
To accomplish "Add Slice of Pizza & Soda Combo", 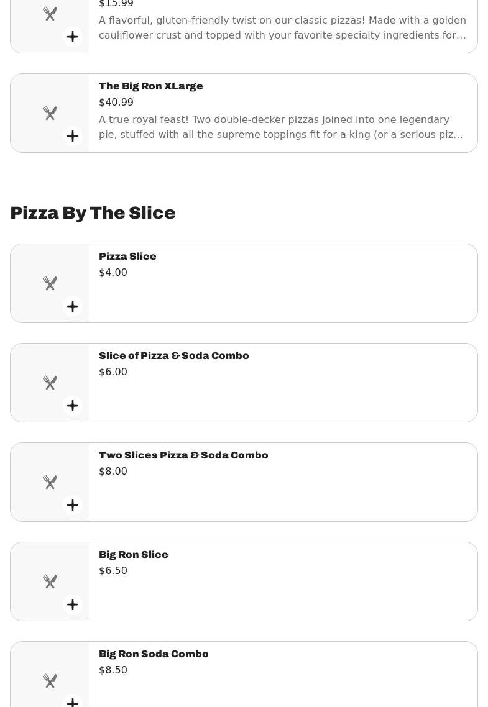I will tap(73, 406).
